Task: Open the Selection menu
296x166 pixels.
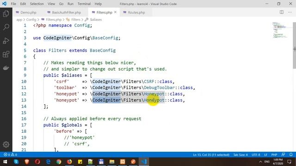Action: [37, 4]
